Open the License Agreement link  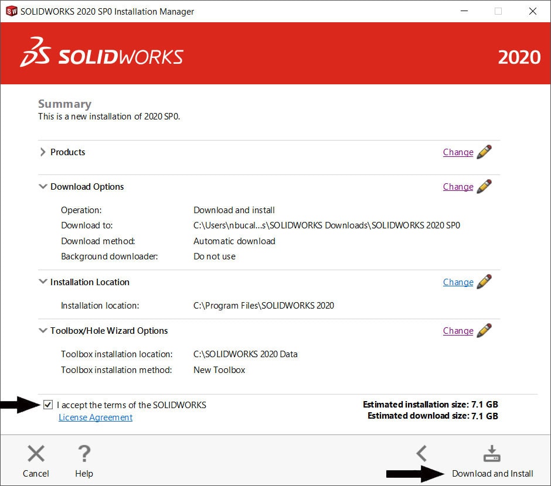(95, 417)
